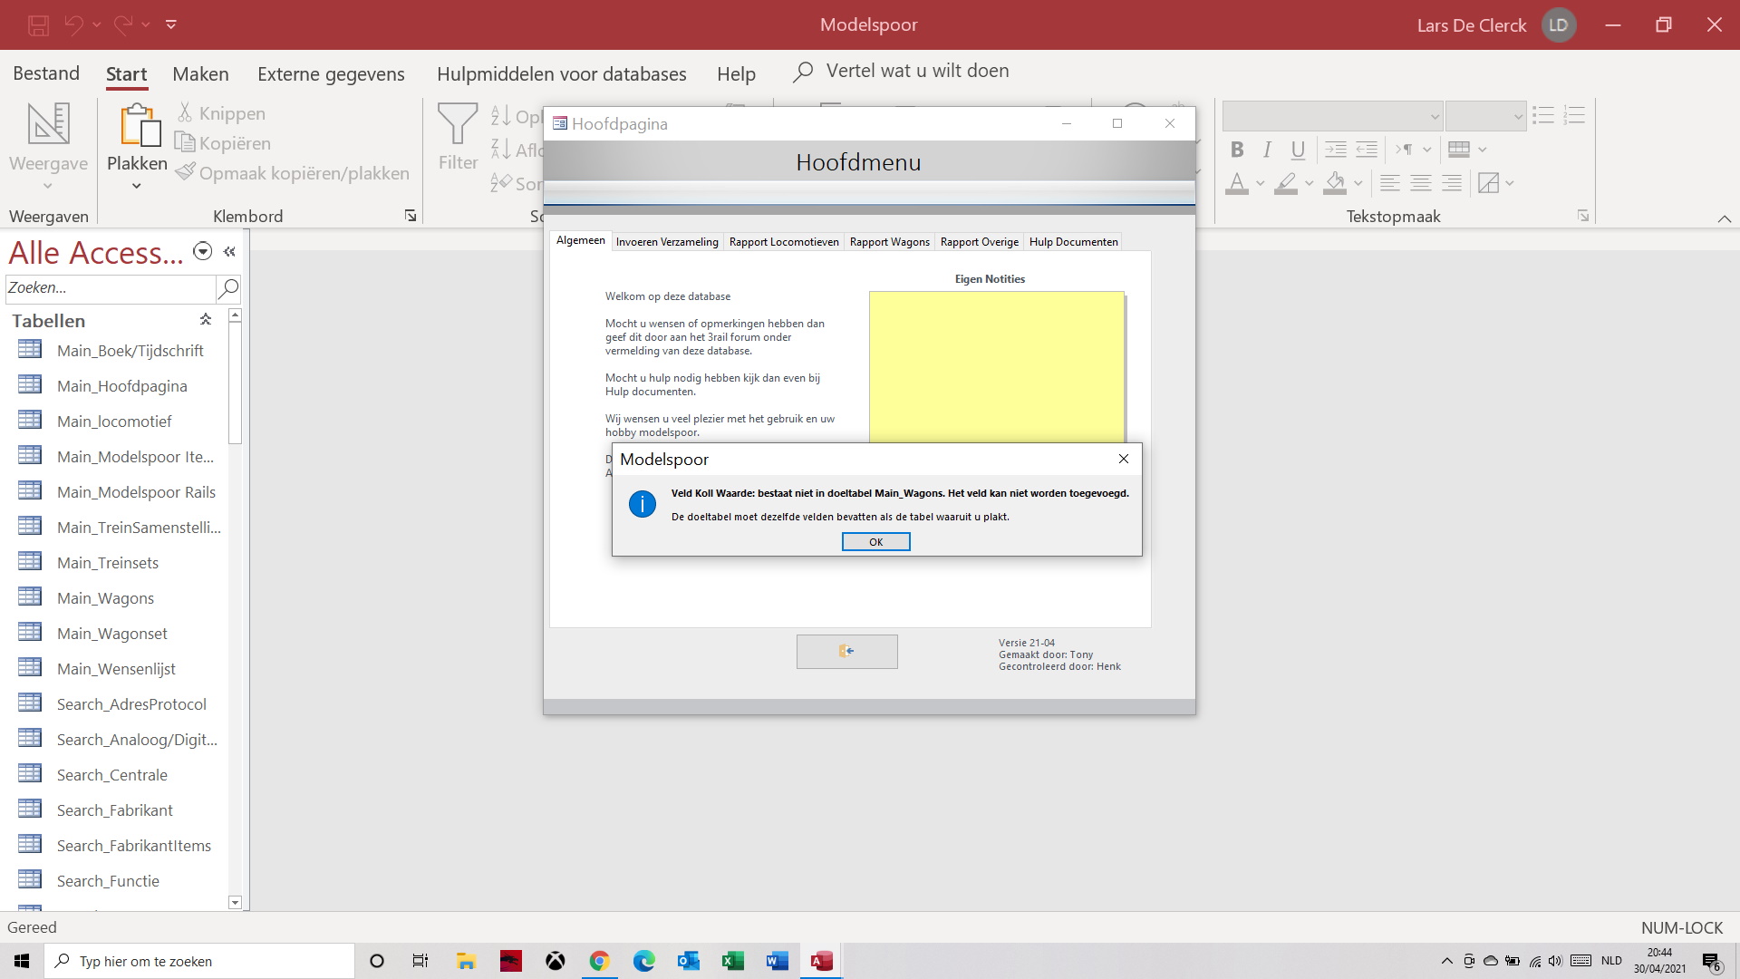Click the yellow Eigen Notities box

(x=997, y=366)
